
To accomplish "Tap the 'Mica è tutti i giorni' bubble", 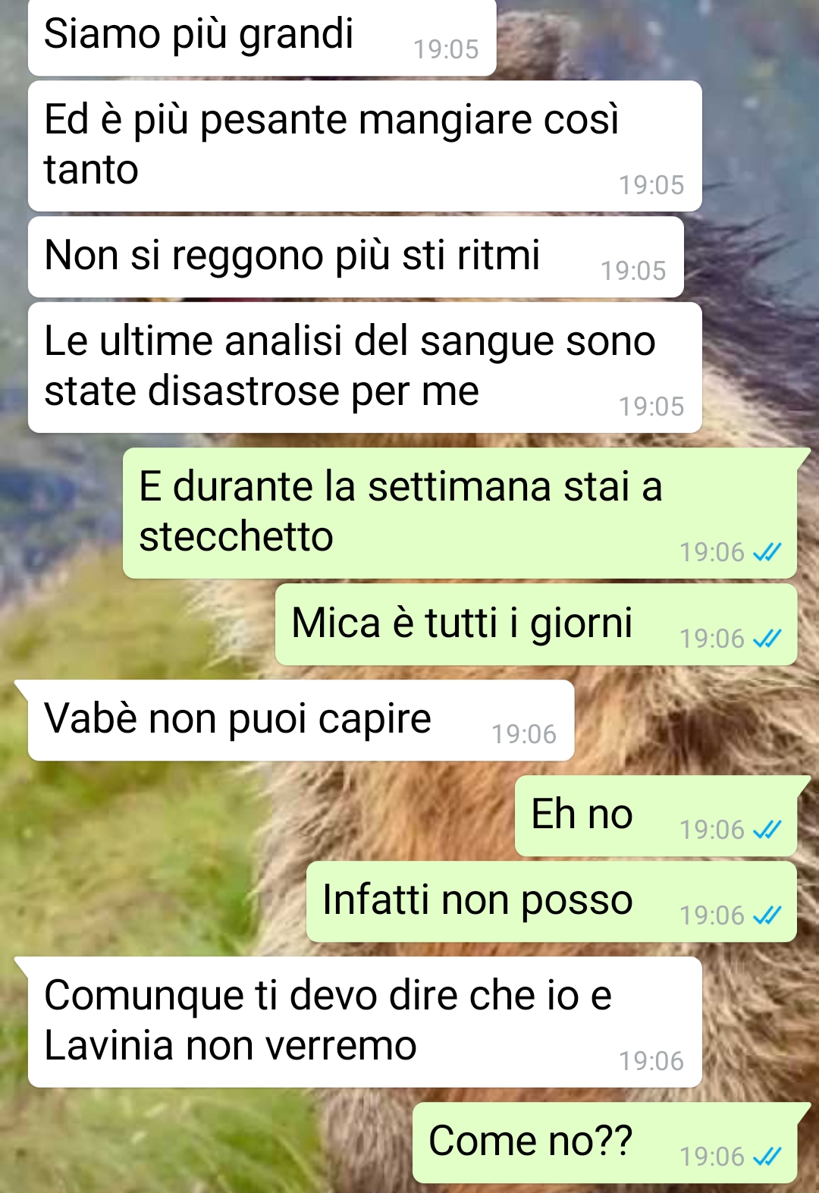I will 536,624.
